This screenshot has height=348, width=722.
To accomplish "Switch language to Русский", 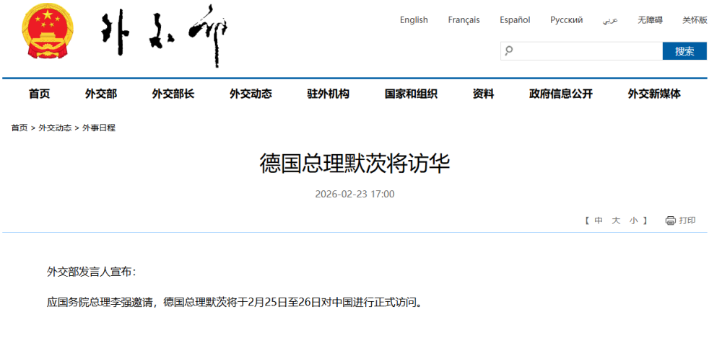I will click(x=566, y=20).
